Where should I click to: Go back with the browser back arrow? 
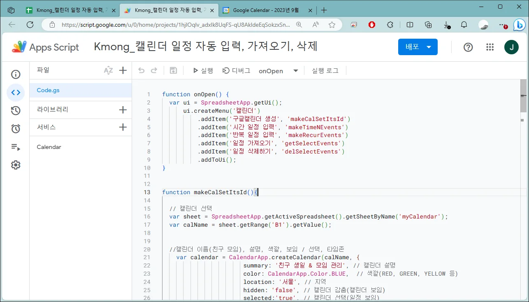point(12,25)
